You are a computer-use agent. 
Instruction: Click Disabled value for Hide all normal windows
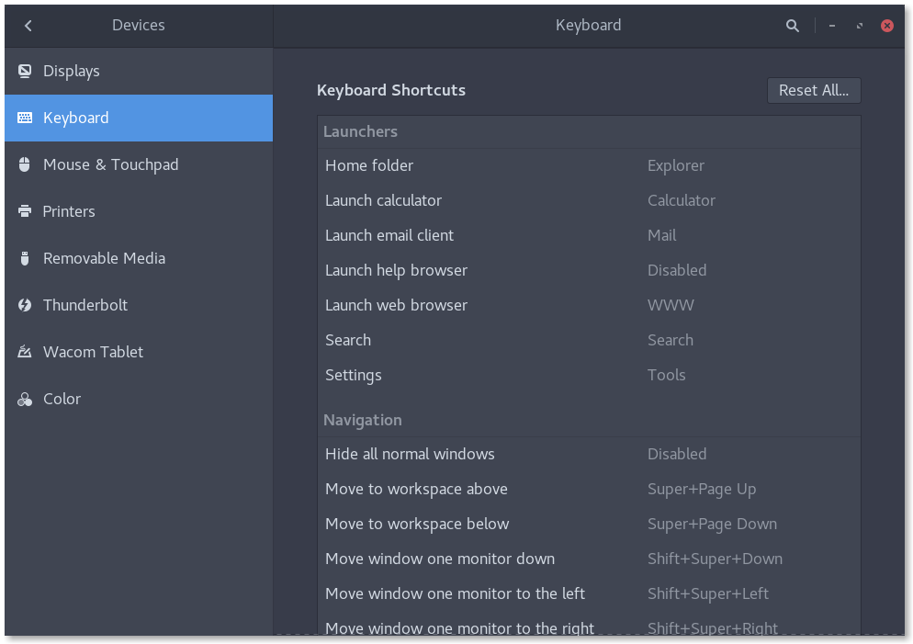677,454
